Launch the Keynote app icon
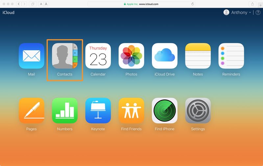This screenshot has width=263, height=166. 98,110
